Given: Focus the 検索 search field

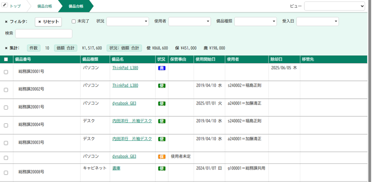Looking at the screenshot, I should coord(44,34).
